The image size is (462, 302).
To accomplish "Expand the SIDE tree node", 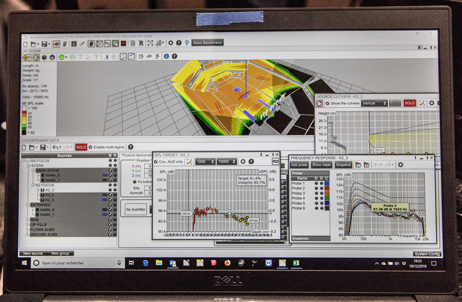I will 27,219.
